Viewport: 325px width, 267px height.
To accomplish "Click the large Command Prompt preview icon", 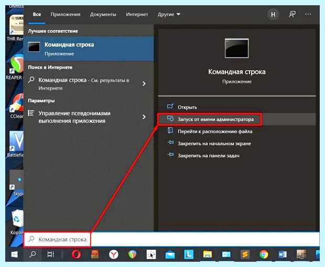I will [x=237, y=48].
